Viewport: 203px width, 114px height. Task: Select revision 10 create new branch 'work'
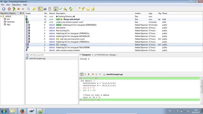(114, 22)
